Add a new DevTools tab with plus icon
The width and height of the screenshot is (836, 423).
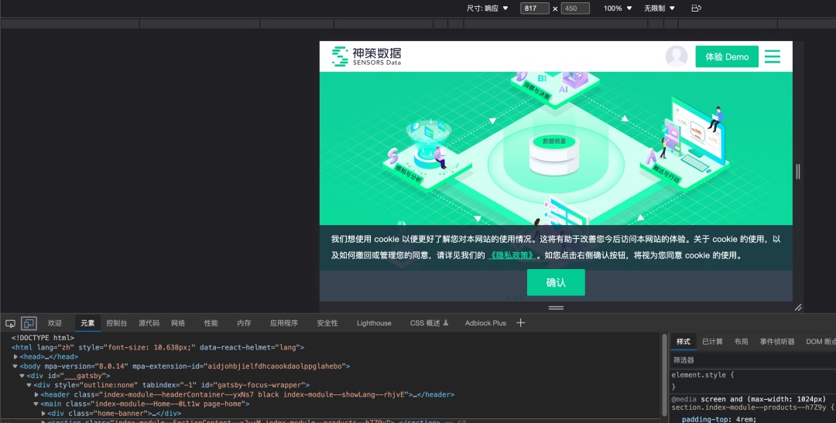click(x=521, y=322)
